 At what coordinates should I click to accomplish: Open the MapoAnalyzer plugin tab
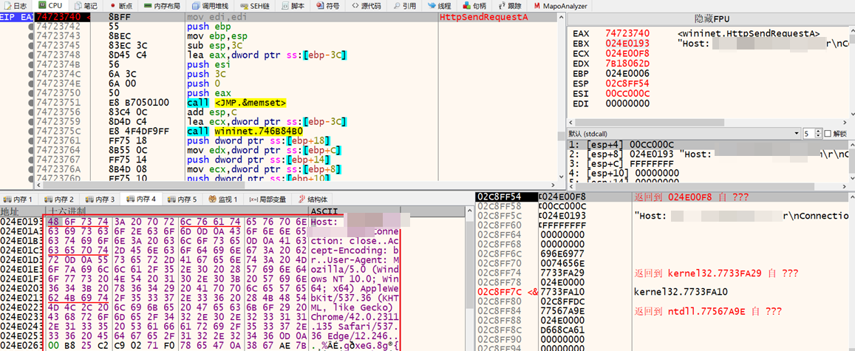pyautogui.click(x=561, y=5)
